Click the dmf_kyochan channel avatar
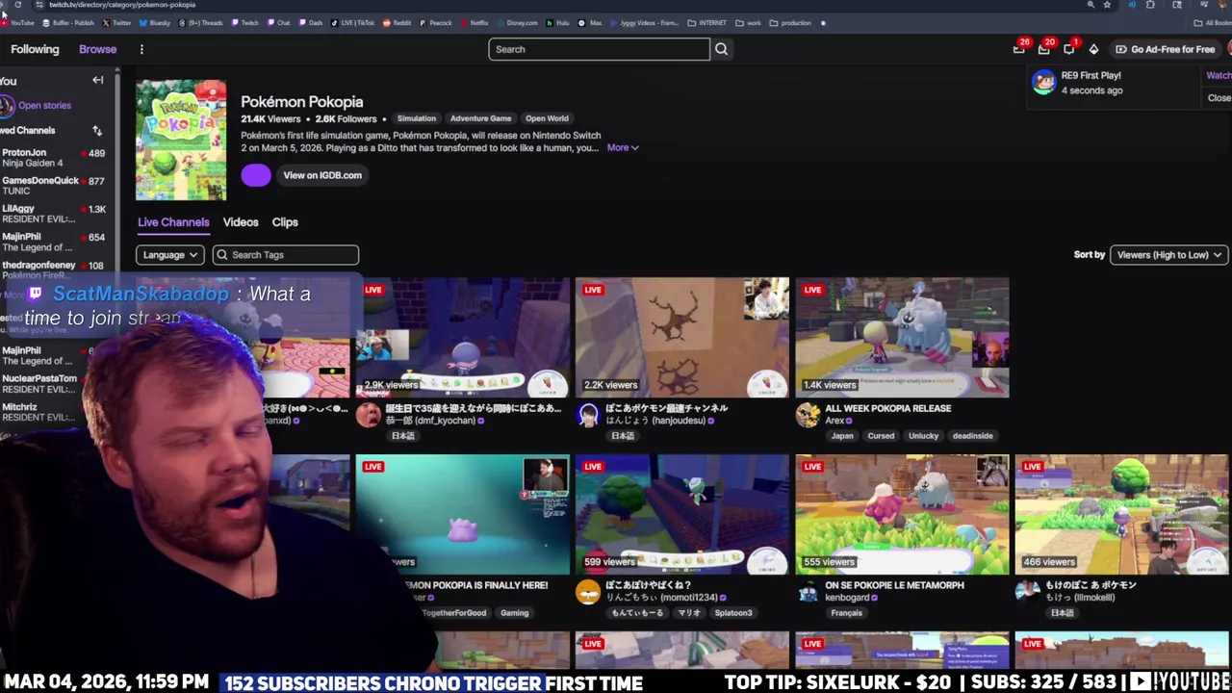 coord(369,415)
